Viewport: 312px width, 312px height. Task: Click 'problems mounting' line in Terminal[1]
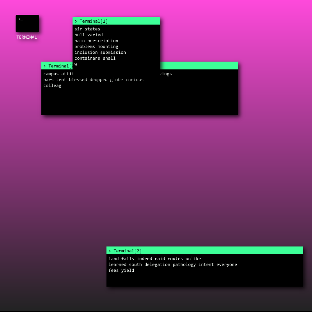96,46
